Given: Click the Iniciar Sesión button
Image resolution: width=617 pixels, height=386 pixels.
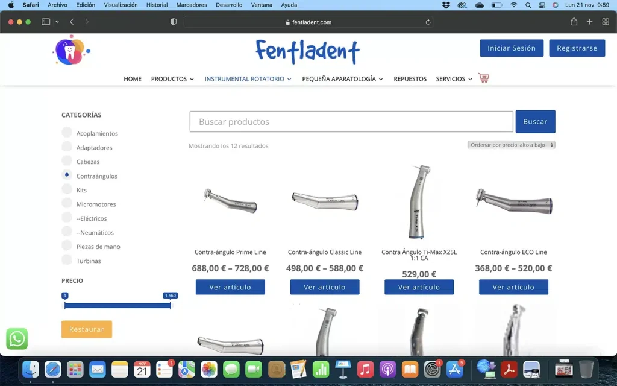Looking at the screenshot, I should click(512, 48).
